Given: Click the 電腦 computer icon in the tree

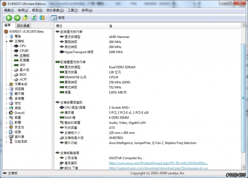Looking at the screenshot, I should (x=11, y=36).
